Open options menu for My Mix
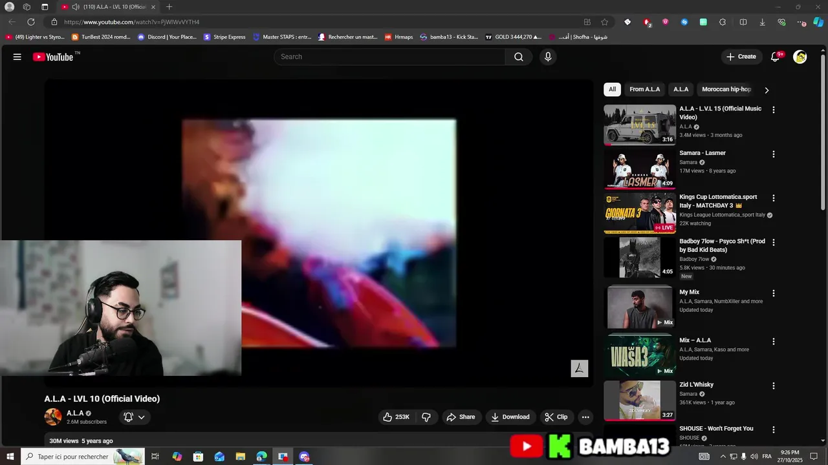The image size is (828, 465). tap(773, 293)
